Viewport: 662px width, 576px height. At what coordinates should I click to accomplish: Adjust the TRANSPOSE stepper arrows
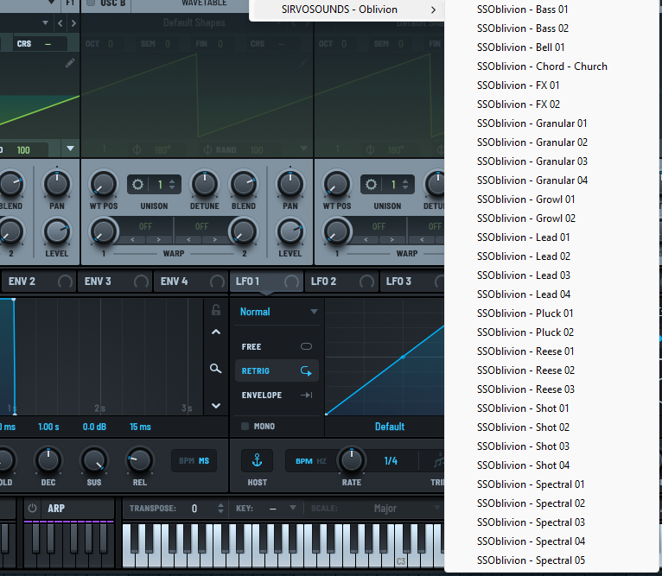(220, 508)
